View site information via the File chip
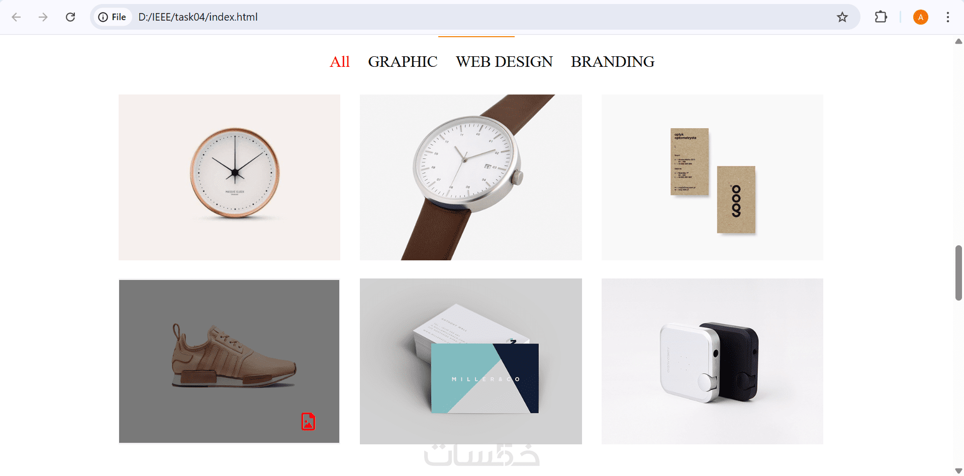The image size is (964, 476). (x=112, y=17)
